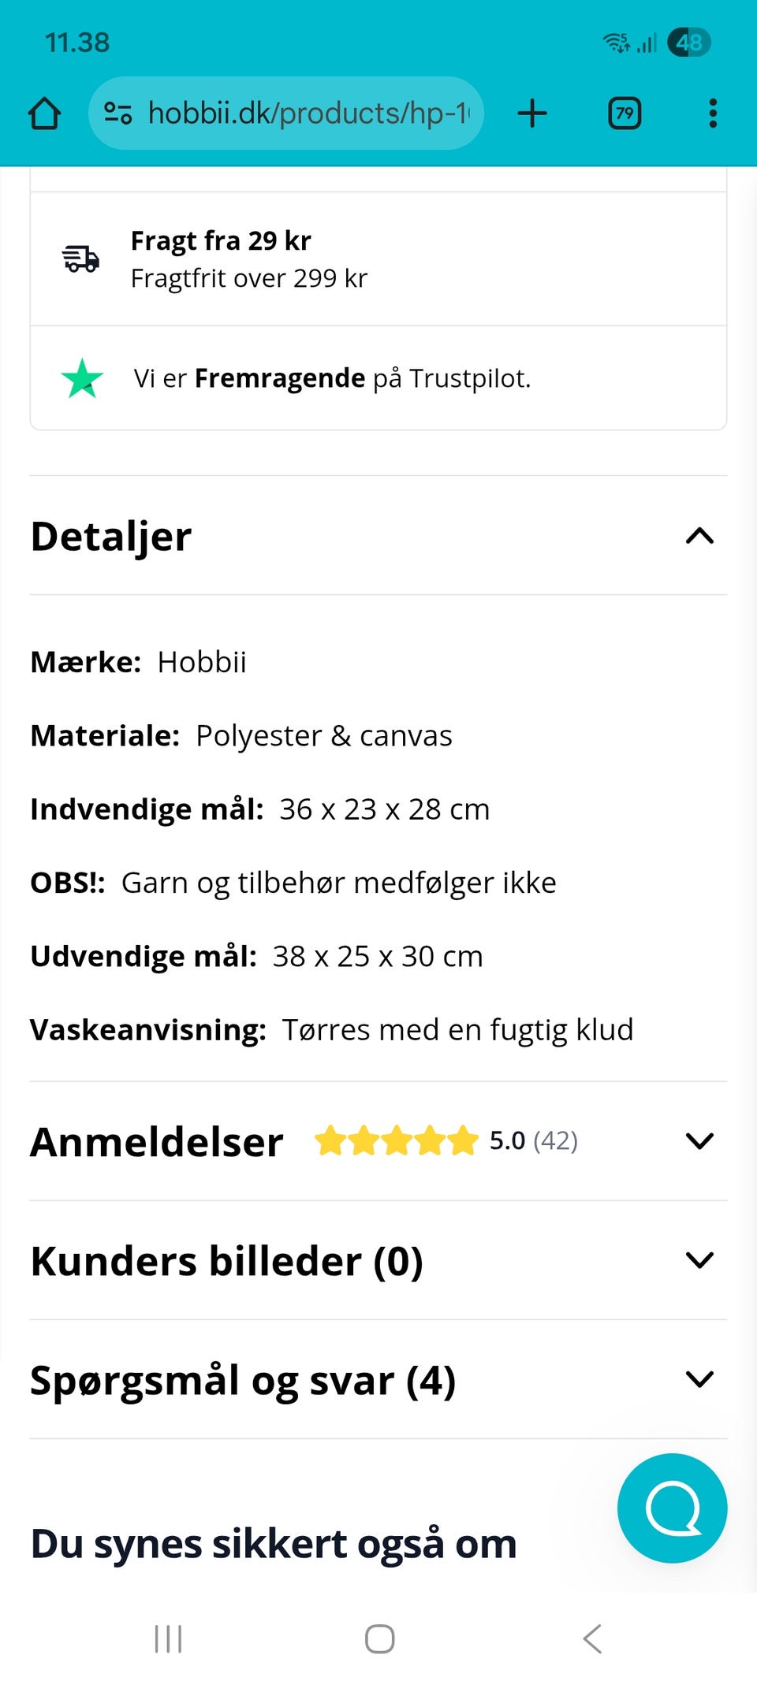Open the browser overflow menu

[712, 113]
